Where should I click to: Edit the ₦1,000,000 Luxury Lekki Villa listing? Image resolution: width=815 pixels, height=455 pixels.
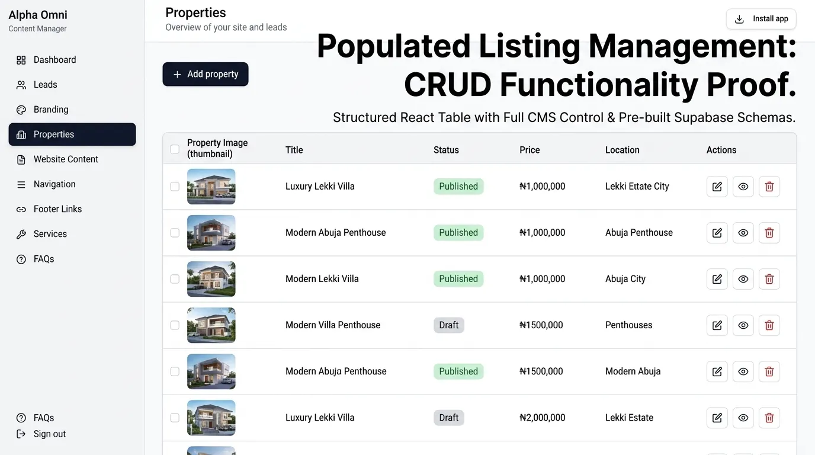tap(717, 187)
